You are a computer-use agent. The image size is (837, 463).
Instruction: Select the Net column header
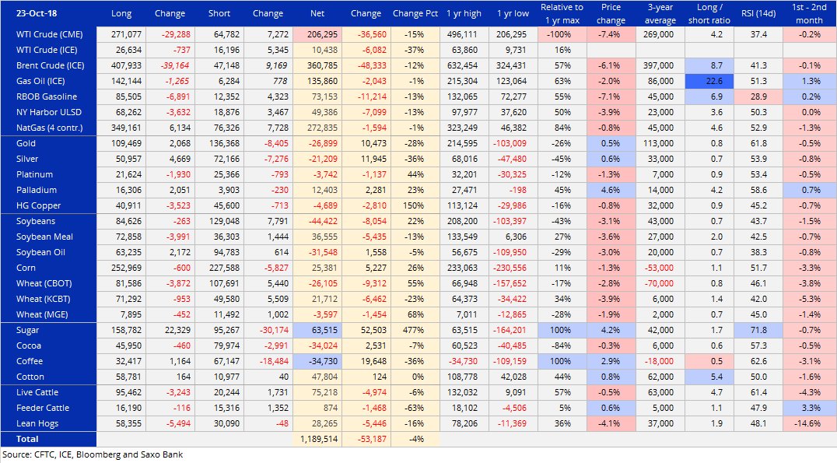point(317,13)
